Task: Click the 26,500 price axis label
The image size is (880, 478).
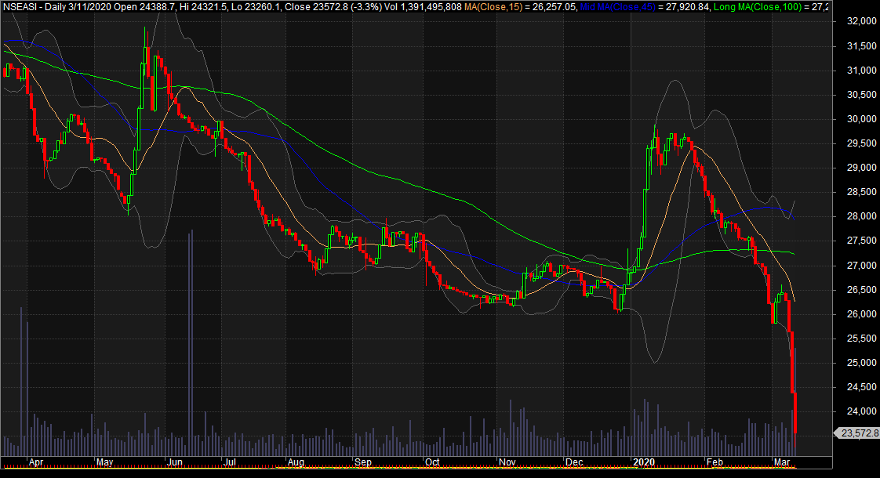Action: coord(861,290)
